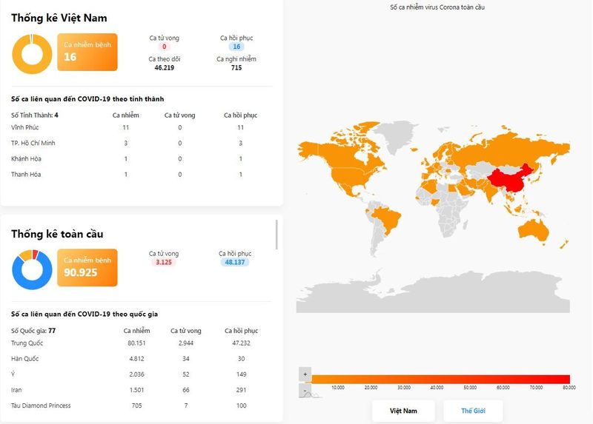Switch to the Việt Nam map tab
This screenshot has width=593, height=424.
(x=404, y=411)
